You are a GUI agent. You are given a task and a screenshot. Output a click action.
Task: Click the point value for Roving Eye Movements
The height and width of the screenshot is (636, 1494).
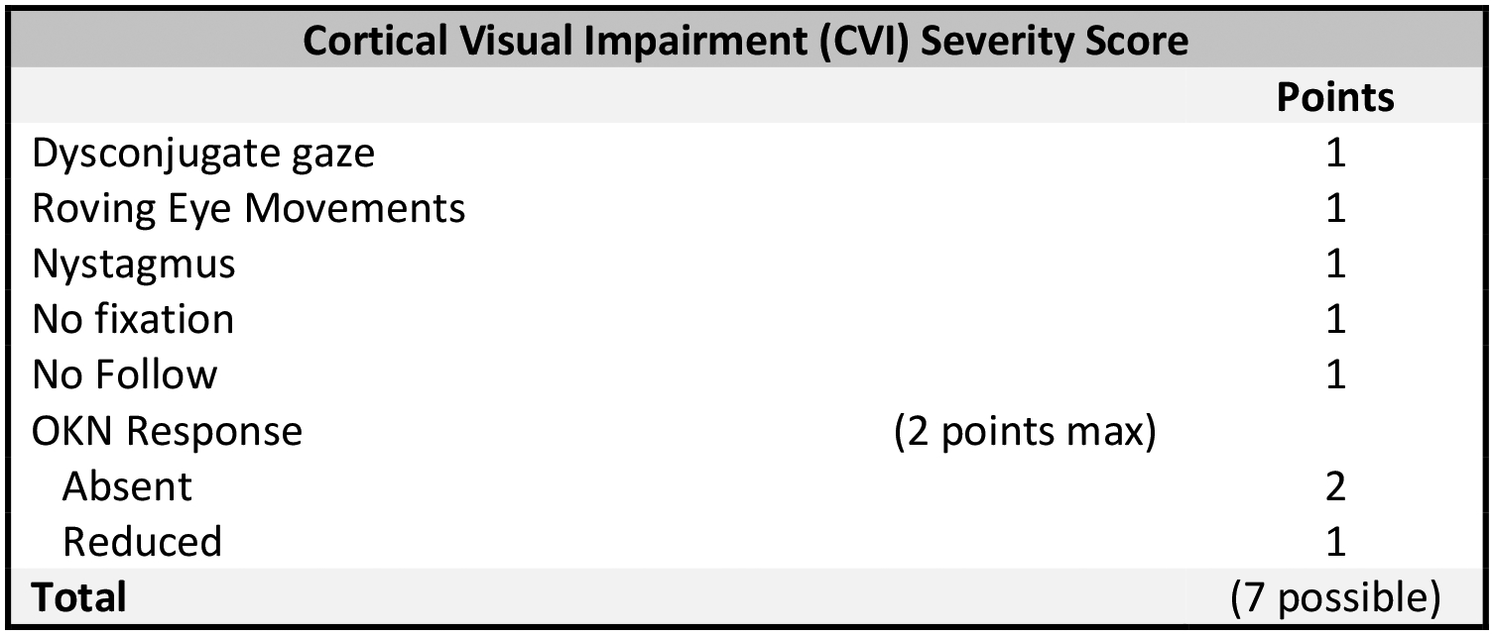tap(1335, 209)
